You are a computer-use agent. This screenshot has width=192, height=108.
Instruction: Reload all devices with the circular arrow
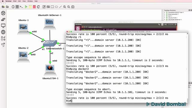(38, 7)
